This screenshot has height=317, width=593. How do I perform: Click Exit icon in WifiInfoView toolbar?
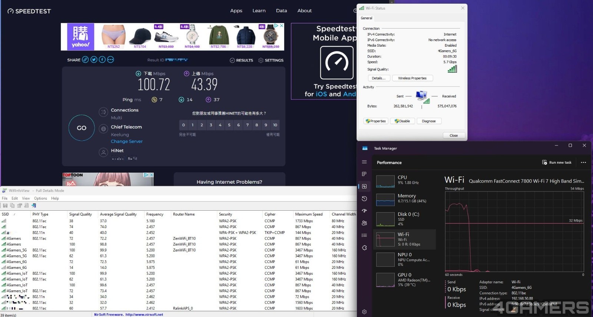(x=34, y=206)
